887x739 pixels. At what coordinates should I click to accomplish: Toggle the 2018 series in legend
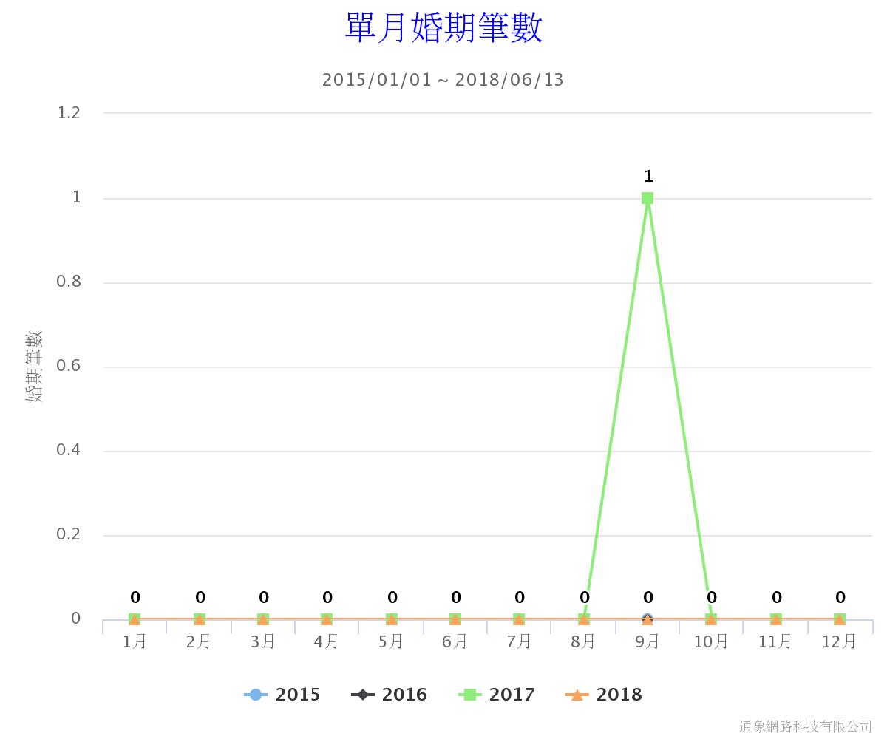coord(603,695)
